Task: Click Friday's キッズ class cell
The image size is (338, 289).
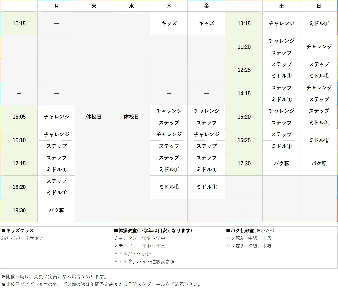Action: [x=206, y=24]
